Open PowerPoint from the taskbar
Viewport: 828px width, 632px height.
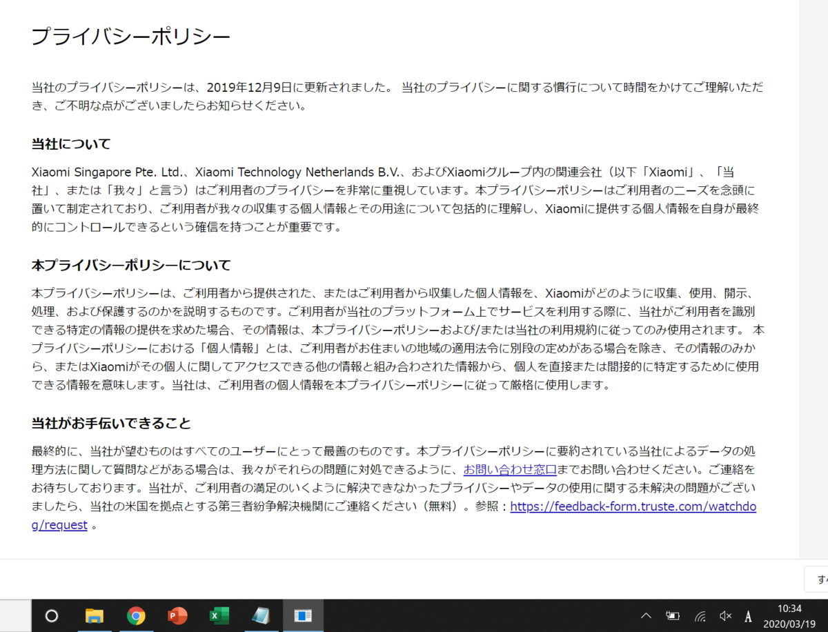pyautogui.click(x=177, y=615)
